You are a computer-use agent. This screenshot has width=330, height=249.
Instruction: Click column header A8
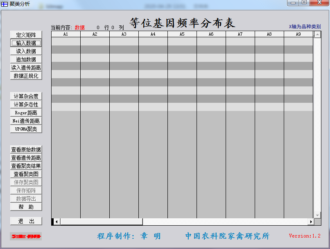(x=269, y=34)
